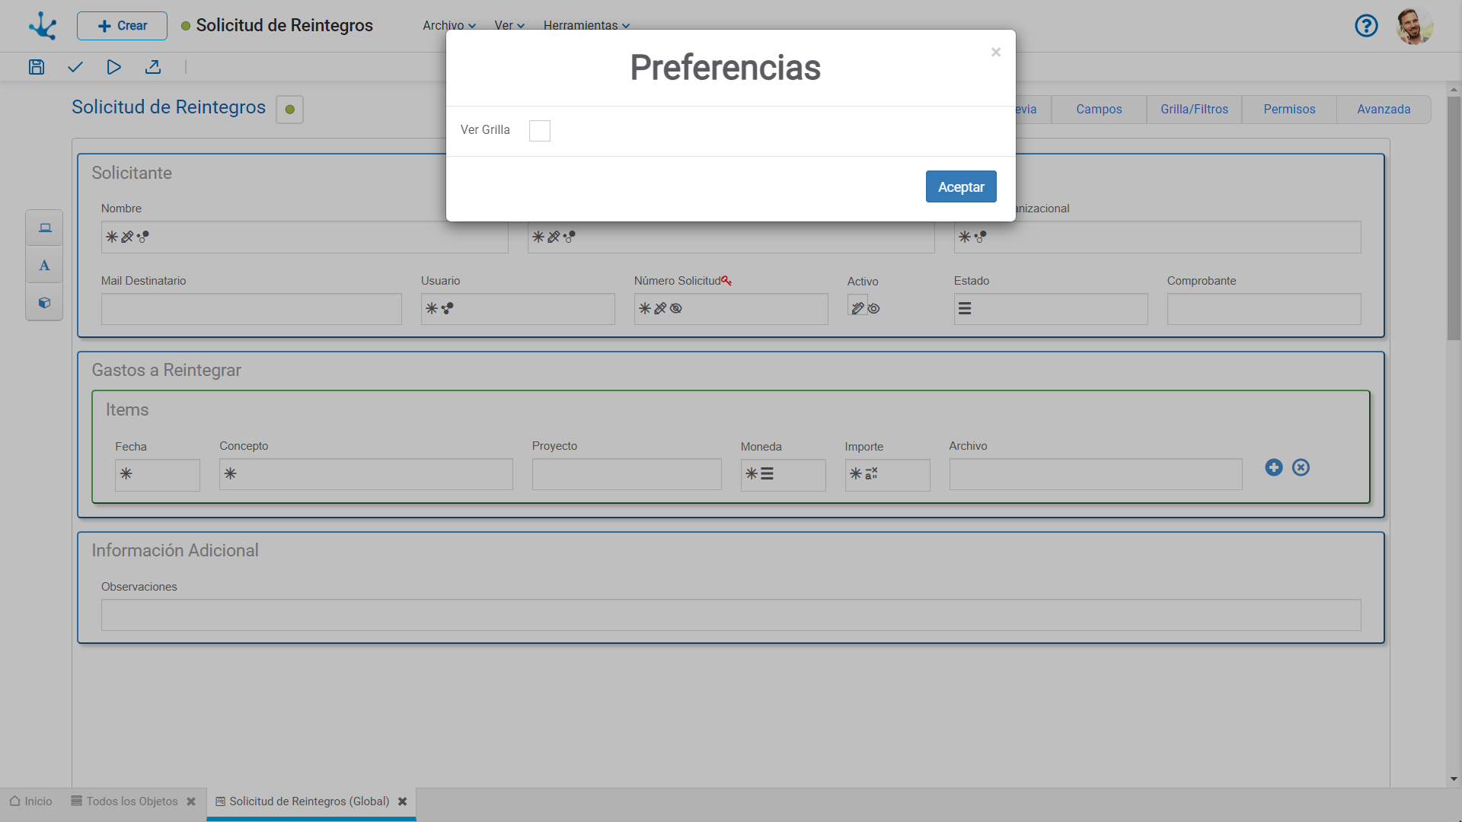
Task: Open the user avatar profile
Action: pos(1415,26)
